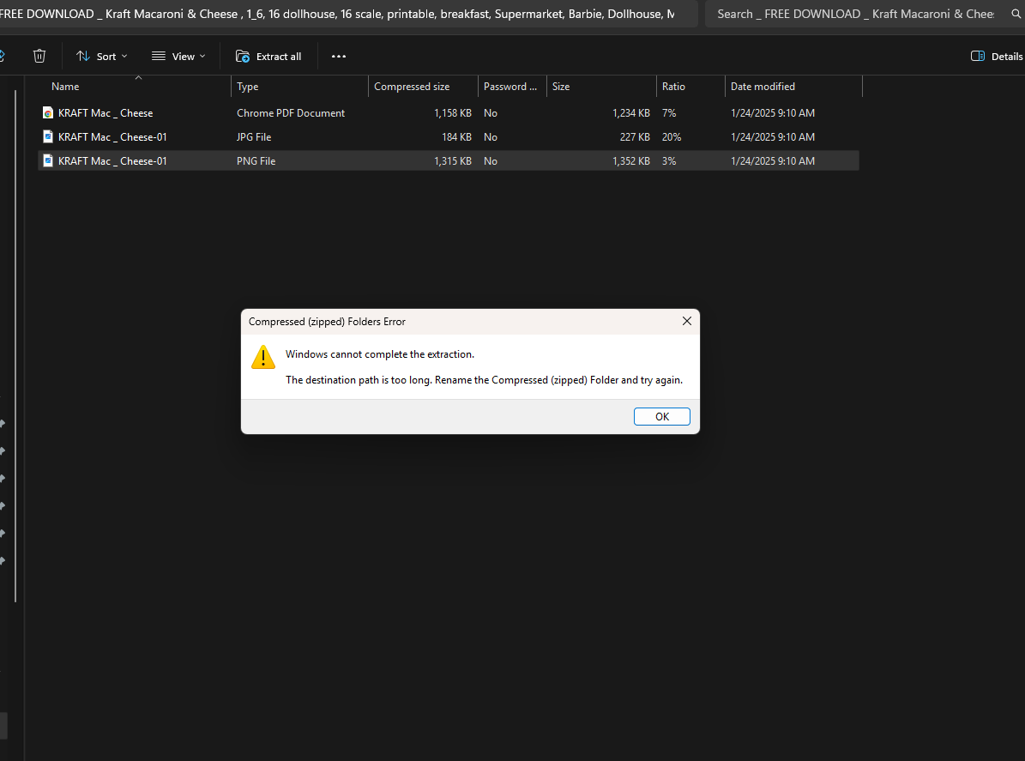Click the PNG File type cell
Image resolution: width=1025 pixels, height=761 pixels.
[256, 160]
